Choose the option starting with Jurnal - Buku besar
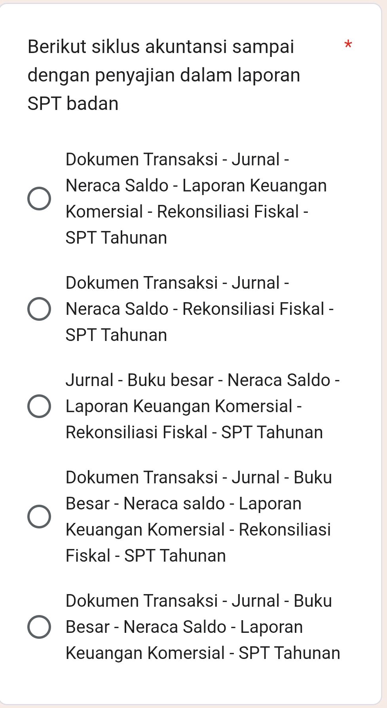The height and width of the screenshot is (708, 387). 39,405
